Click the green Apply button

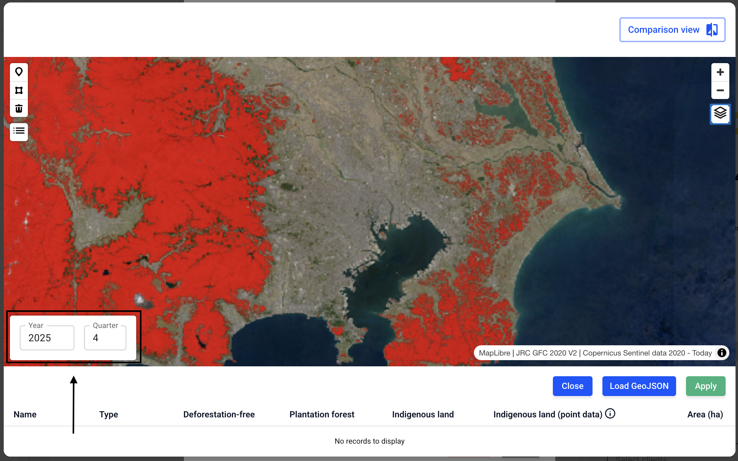(x=705, y=386)
